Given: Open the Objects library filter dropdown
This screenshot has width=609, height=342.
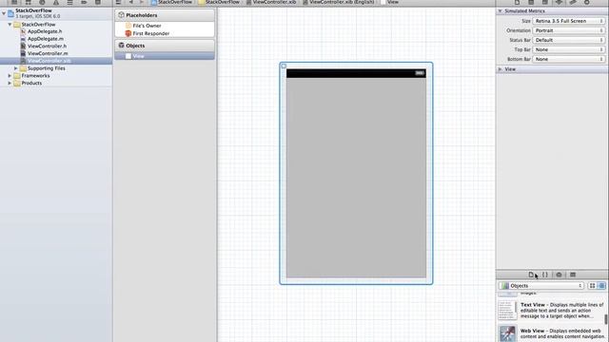Looking at the screenshot, I should (x=541, y=286).
